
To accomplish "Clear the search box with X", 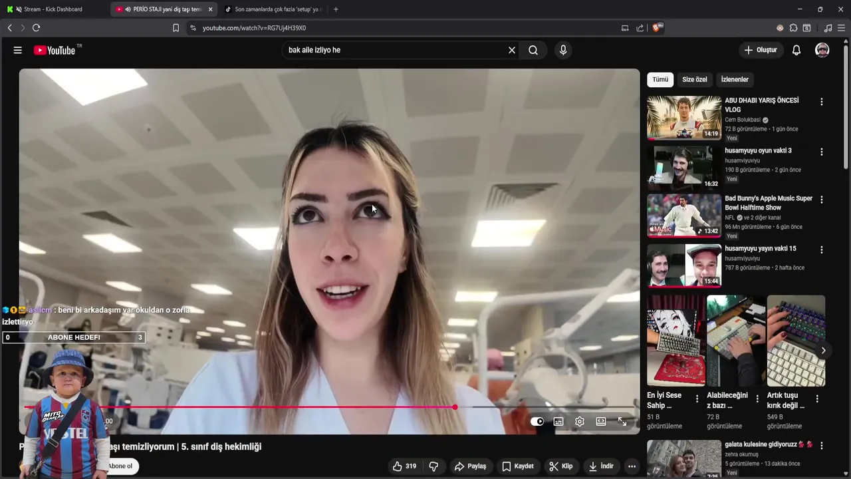I will click(x=512, y=50).
